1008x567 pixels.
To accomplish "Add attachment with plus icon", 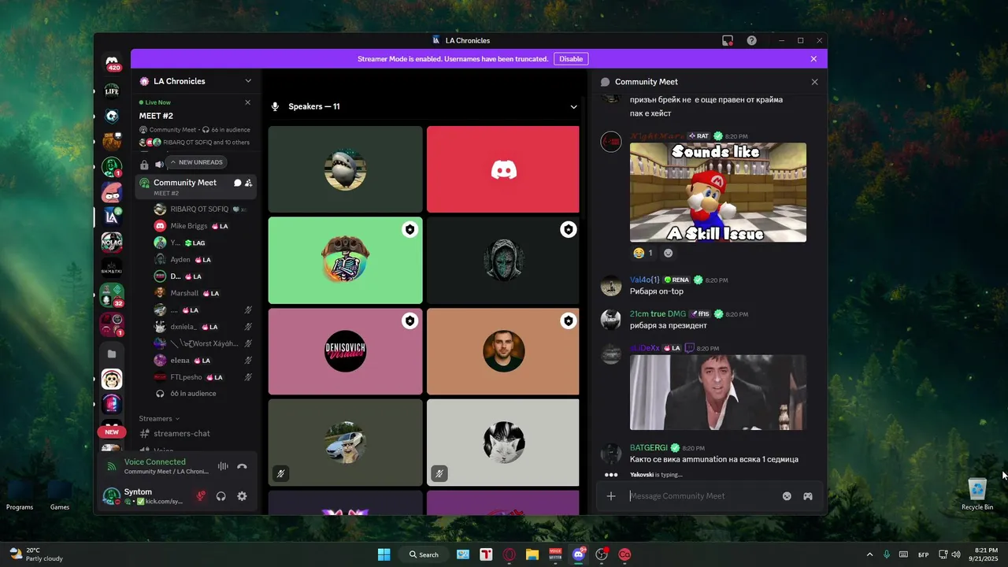I will coord(611,496).
